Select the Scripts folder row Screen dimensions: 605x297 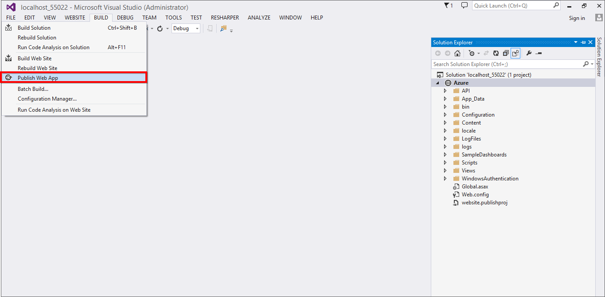(x=513, y=163)
